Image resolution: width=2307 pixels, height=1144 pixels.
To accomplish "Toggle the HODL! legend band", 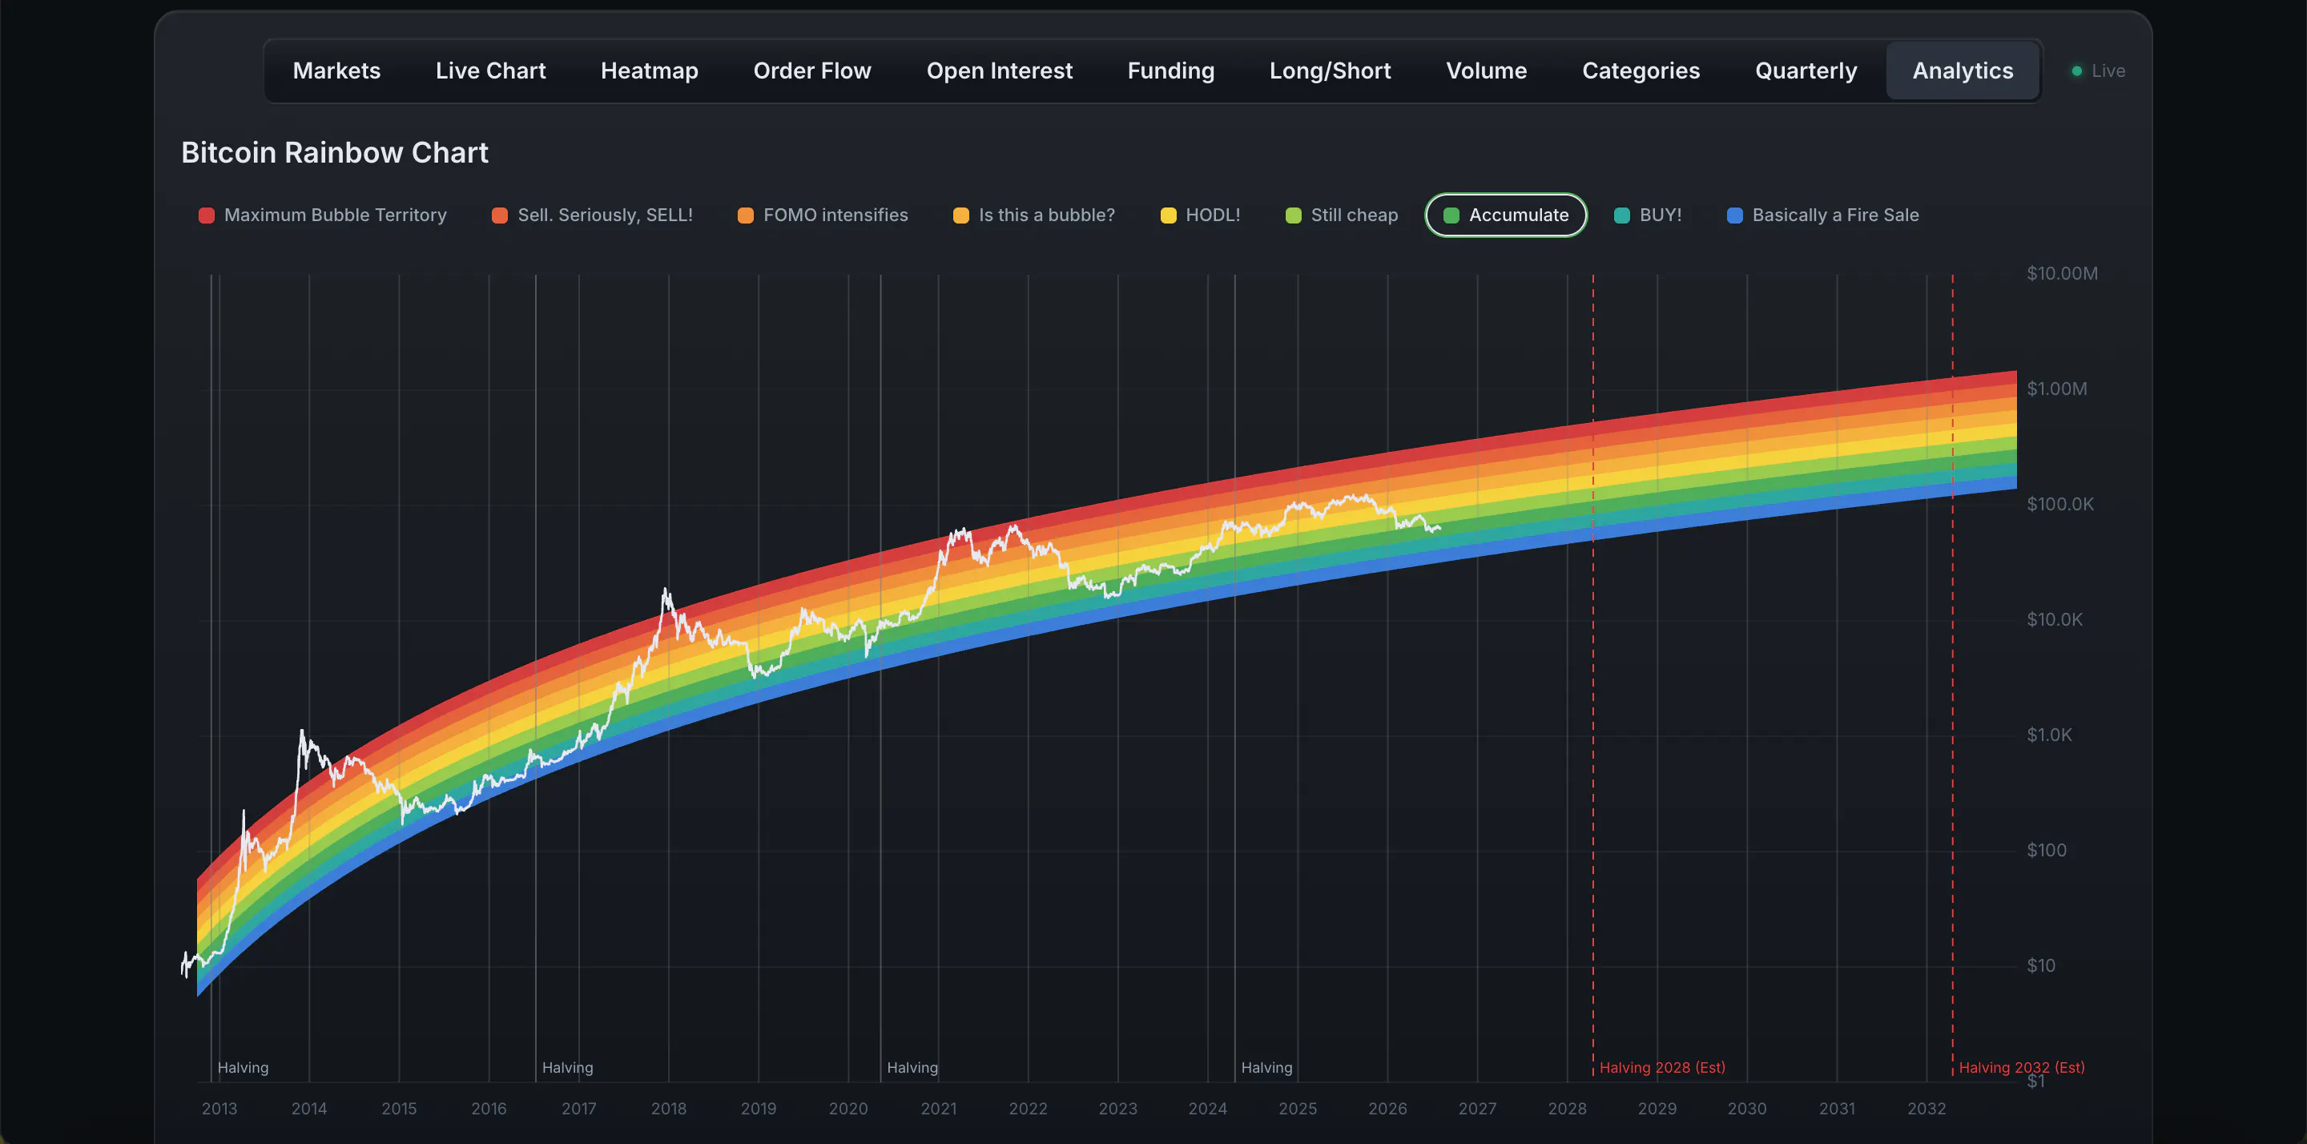I will (x=1199, y=215).
